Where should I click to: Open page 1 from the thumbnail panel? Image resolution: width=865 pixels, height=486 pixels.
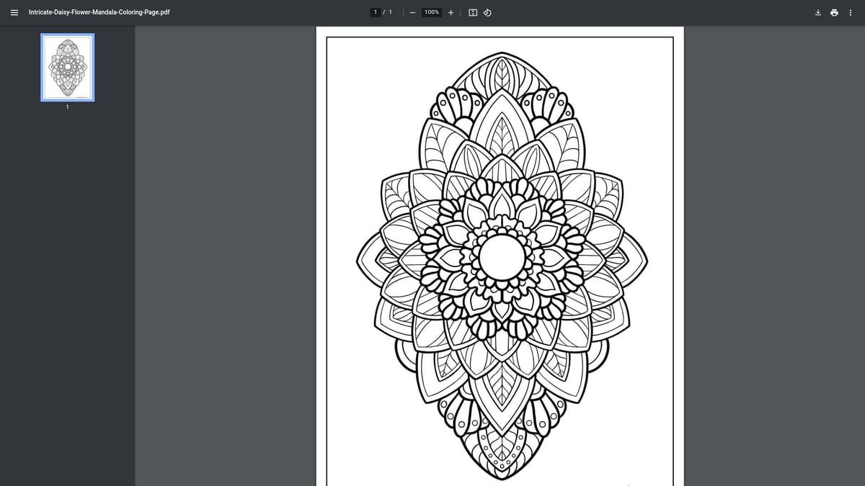point(67,67)
